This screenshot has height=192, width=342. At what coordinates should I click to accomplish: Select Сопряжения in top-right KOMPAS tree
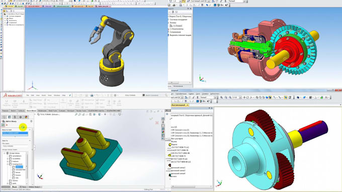tap(175, 32)
